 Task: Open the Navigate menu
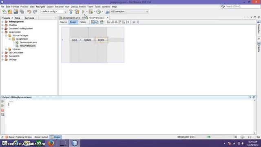(x=40, y=7)
